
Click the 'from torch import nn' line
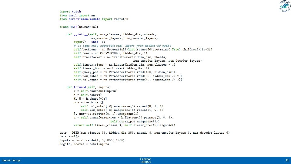[x=77, y=15]
